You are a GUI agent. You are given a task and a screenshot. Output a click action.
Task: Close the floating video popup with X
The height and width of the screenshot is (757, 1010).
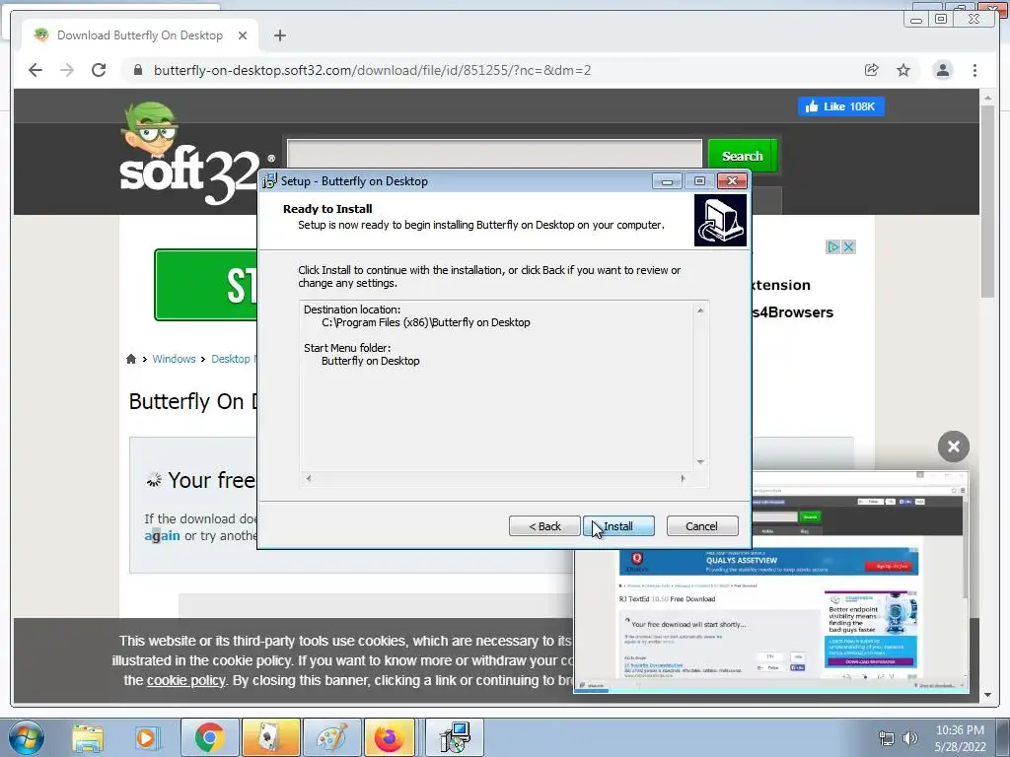(x=954, y=447)
